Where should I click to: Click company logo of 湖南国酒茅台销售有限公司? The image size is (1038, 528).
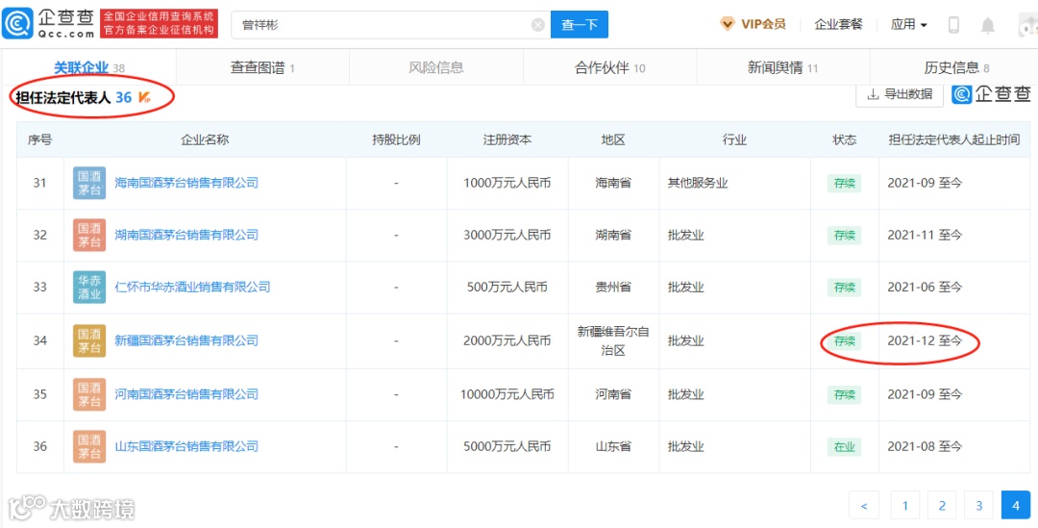tap(89, 236)
